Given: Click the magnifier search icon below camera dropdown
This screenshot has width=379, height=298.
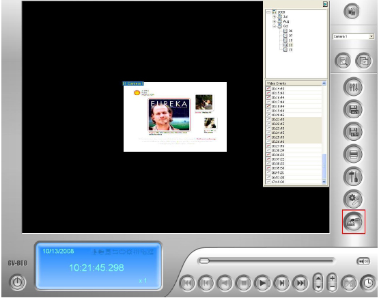Looking at the screenshot, I should [x=343, y=61].
